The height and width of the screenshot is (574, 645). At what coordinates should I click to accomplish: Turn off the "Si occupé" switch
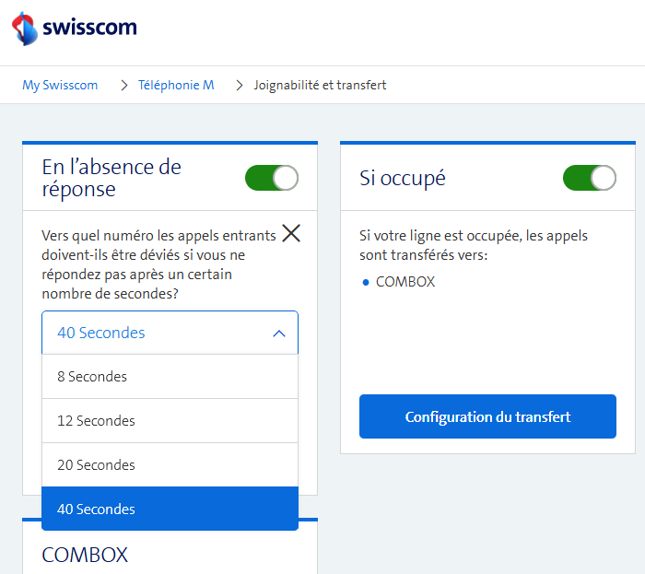click(590, 178)
